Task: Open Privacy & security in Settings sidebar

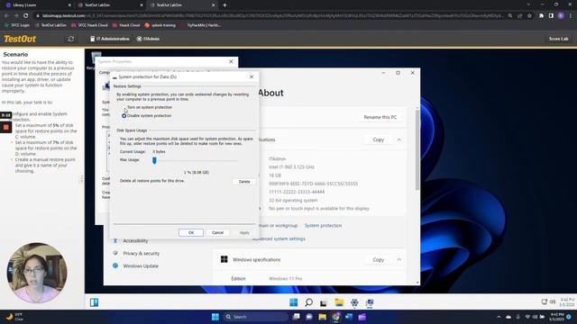Action: (142, 254)
